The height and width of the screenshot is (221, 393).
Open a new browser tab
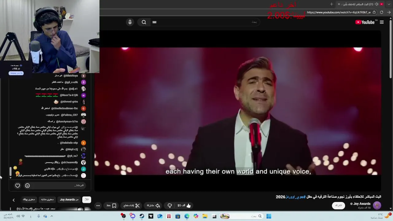pos(332,4)
